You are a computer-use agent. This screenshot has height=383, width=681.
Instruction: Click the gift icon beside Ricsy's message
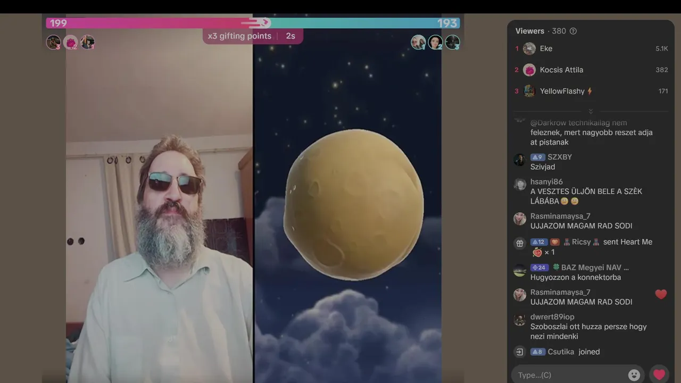click(520, 243)
